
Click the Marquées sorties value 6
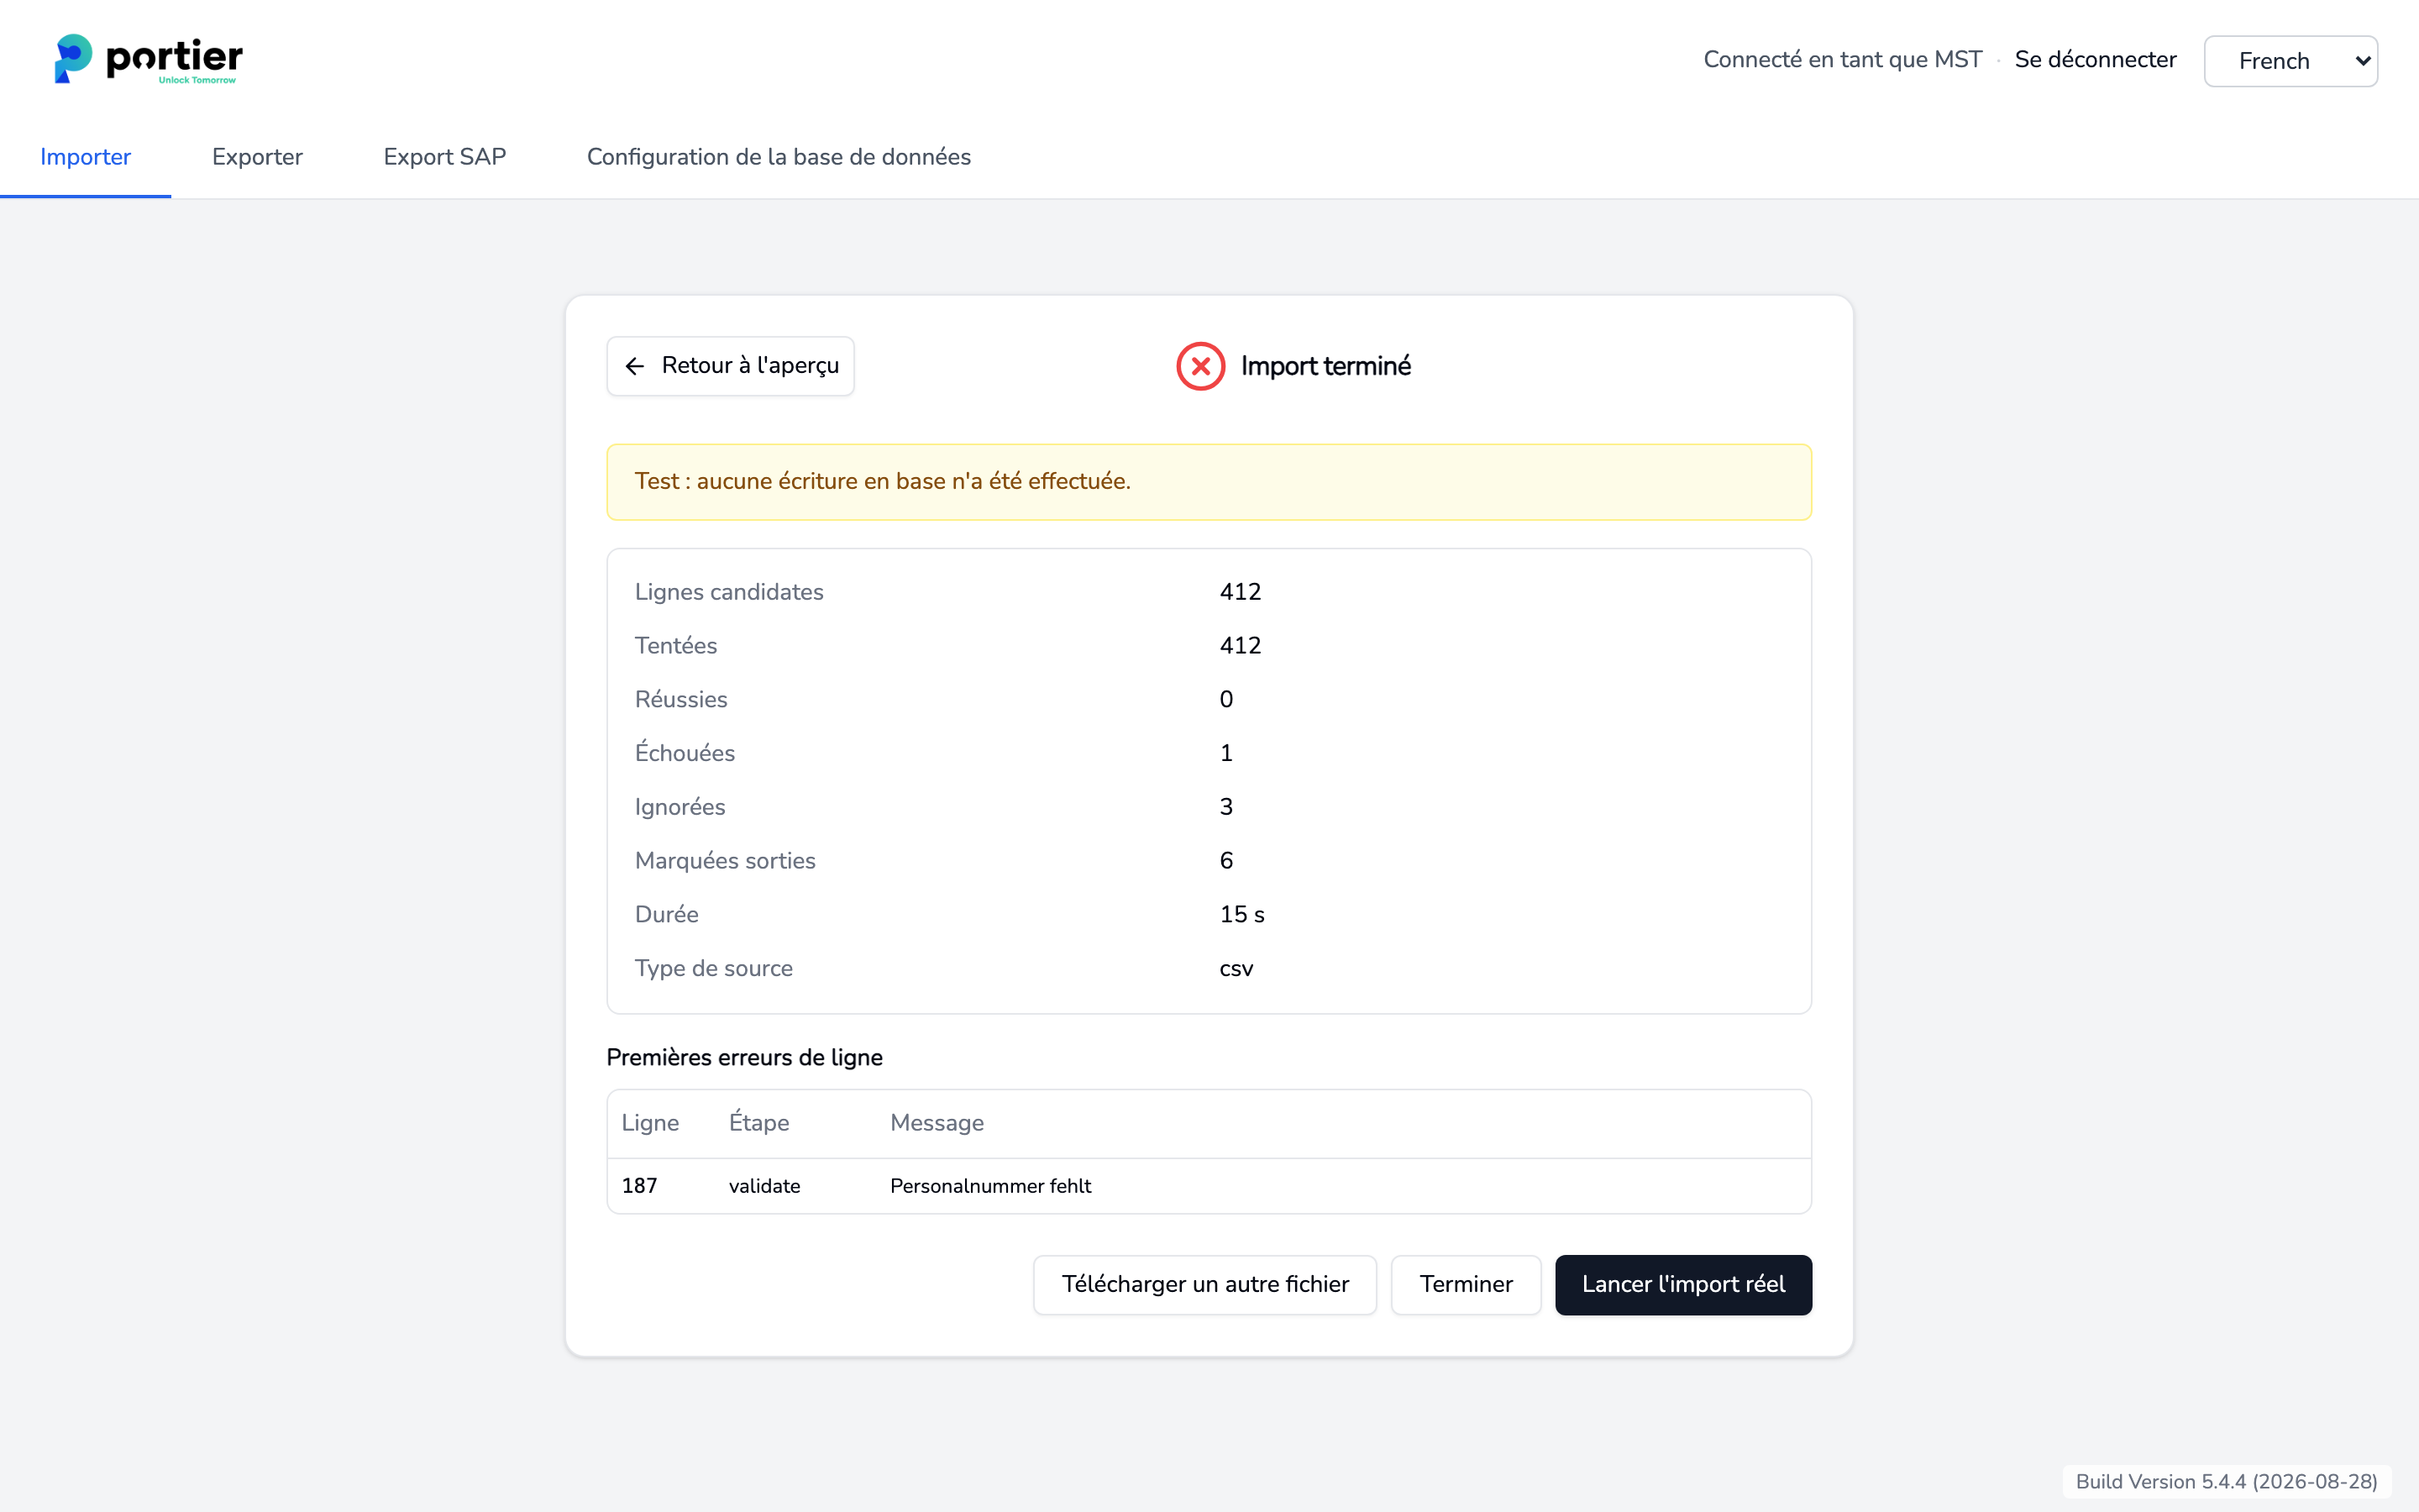click(1226, 861)
